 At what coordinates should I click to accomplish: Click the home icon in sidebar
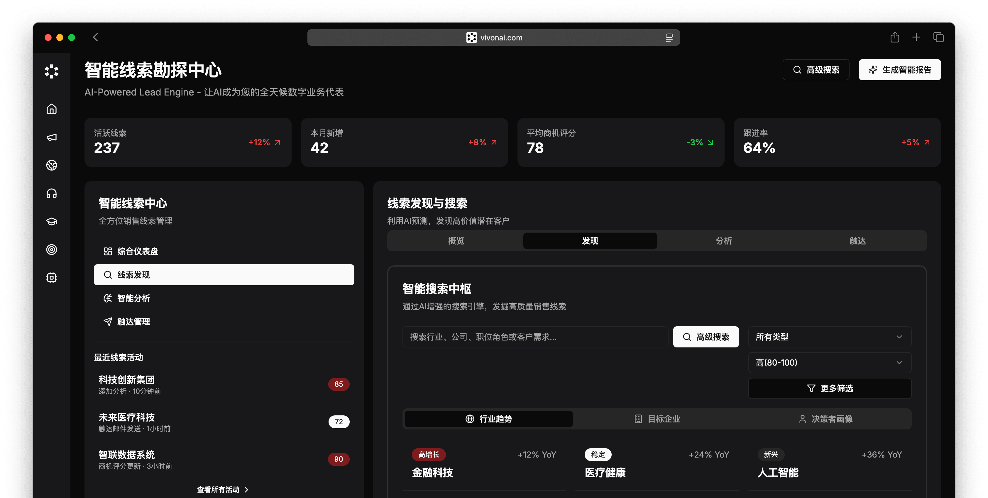pos(51,109)
